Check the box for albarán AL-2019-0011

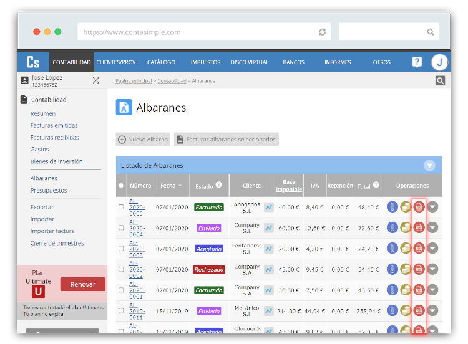(x=121, y=310)
